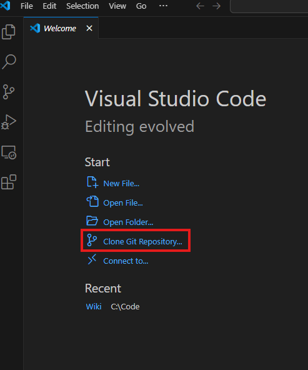Click the Open Folder icon
The width and height of the screenshot is (308, 370).
pyautogui.click(x=92, y=221)
